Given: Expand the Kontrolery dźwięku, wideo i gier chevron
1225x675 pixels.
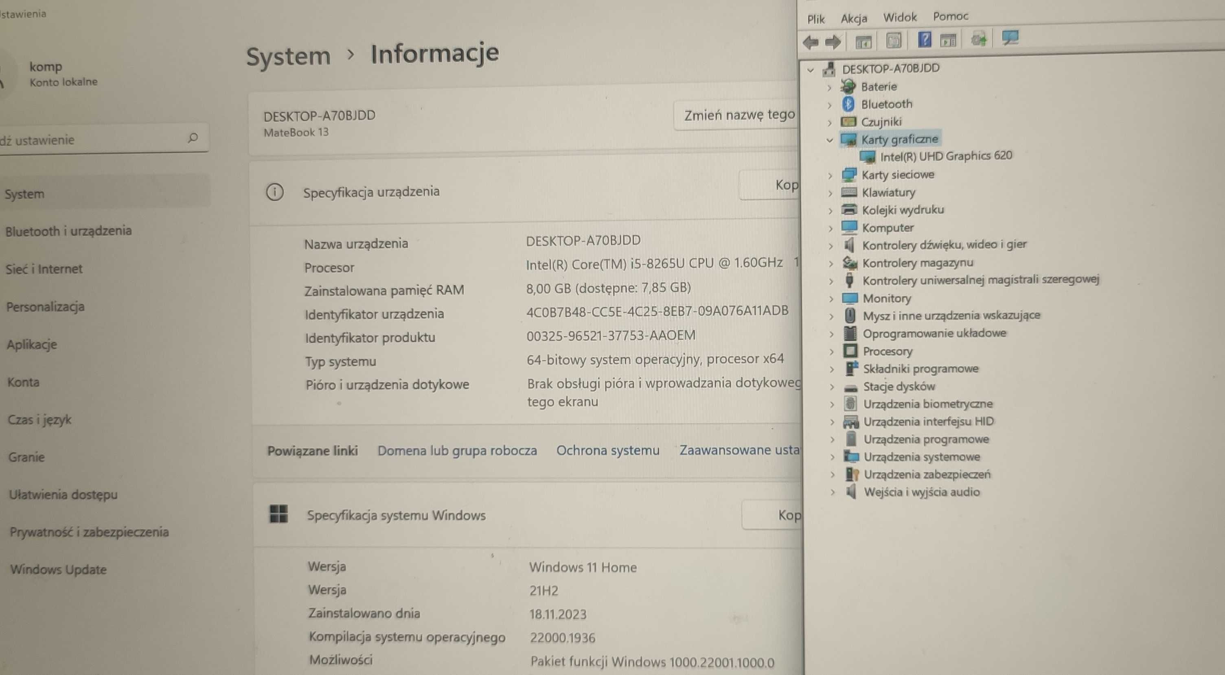Looking at the screenshot, I should pos(831,246).
